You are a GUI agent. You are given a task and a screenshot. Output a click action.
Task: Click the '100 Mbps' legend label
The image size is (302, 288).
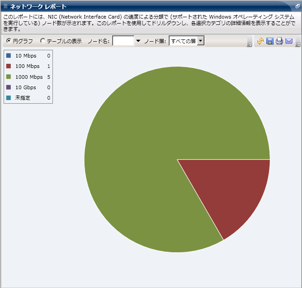[x=27, y=66]
